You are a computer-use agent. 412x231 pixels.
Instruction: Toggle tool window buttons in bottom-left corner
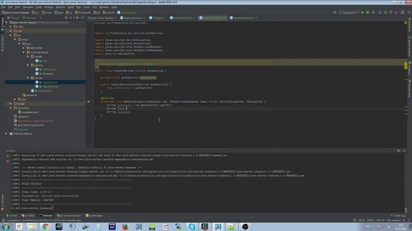point(3,220)
